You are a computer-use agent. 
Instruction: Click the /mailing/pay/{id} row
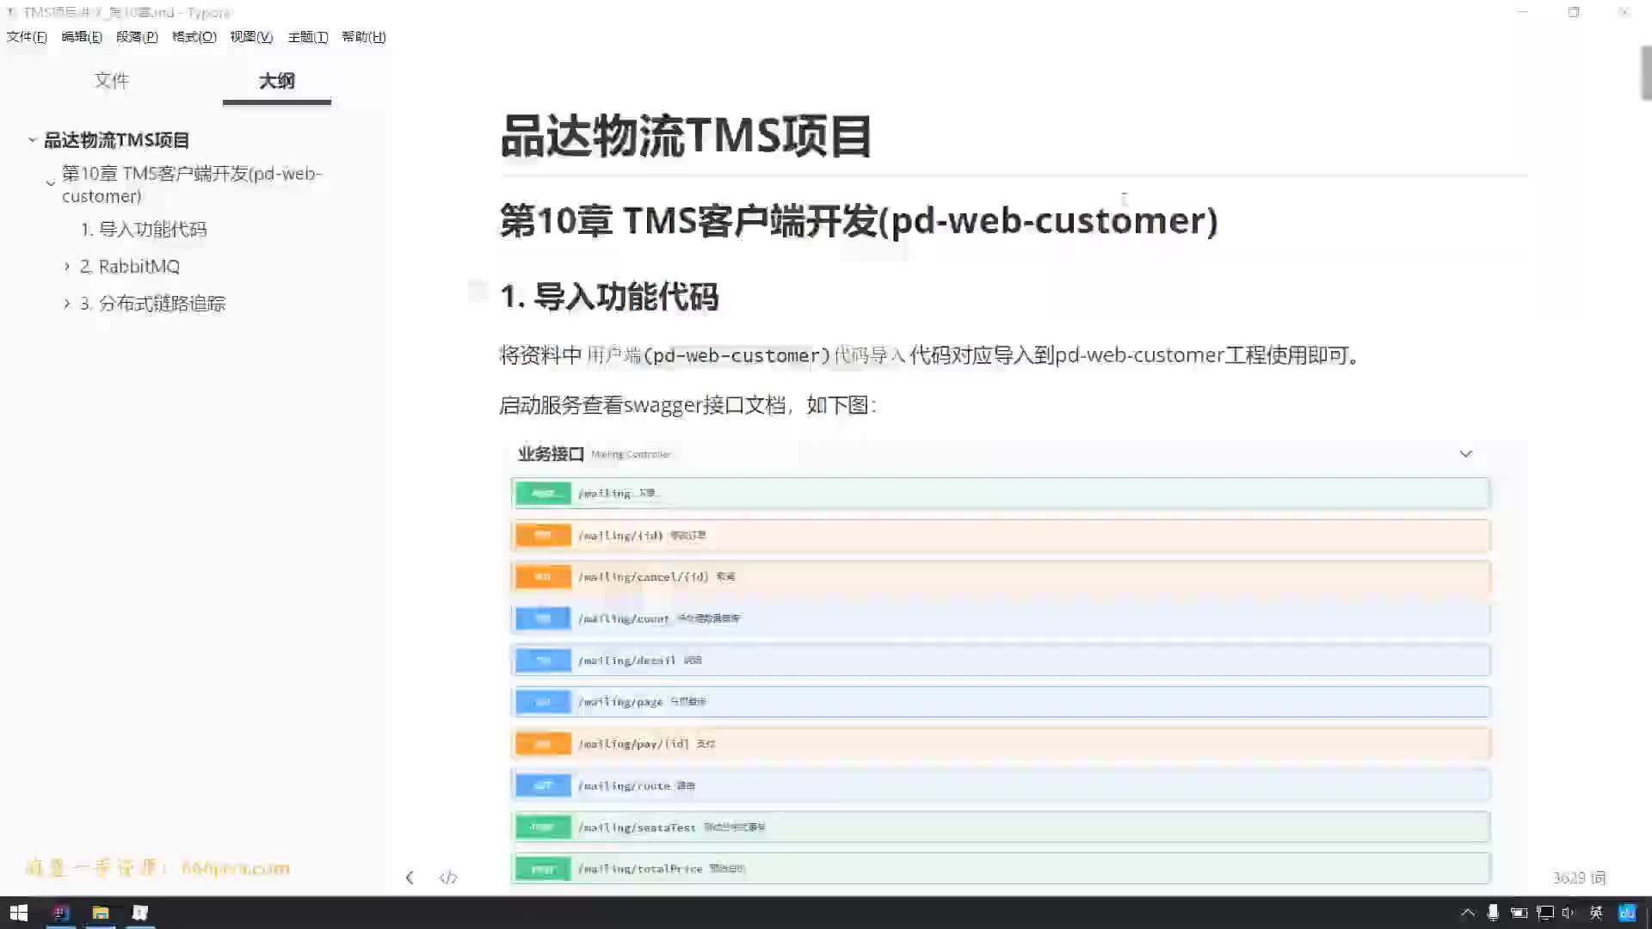(x=1000, y=743)
